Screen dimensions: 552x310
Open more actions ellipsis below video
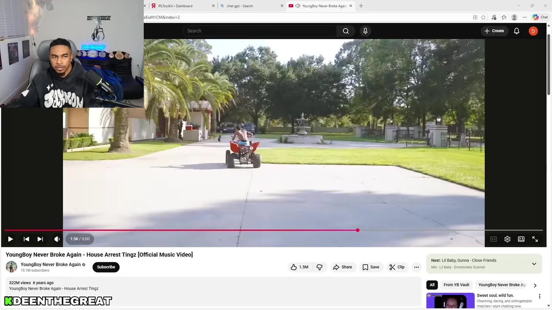[x=417, y=267]
